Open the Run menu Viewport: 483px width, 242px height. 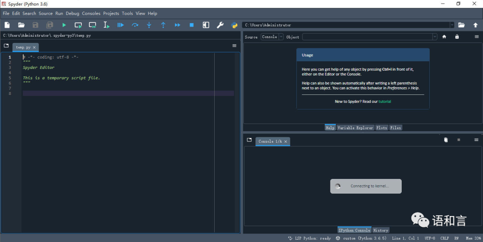(59, 13)
